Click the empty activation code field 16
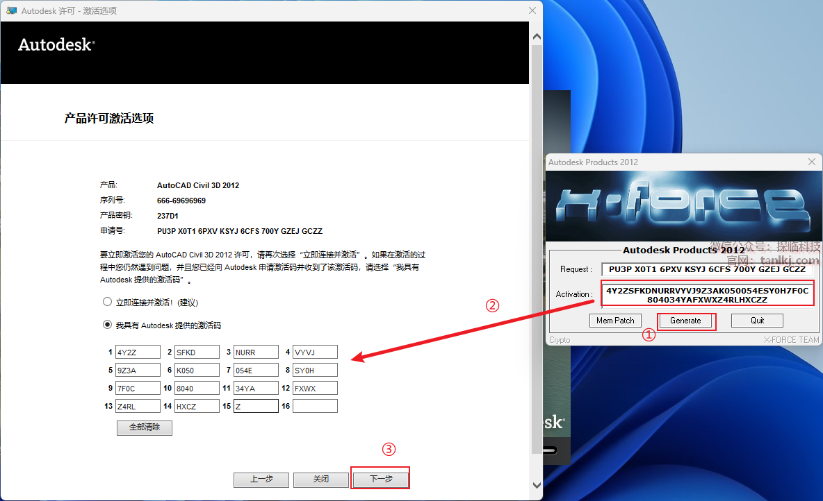The height and width of the screenshot is (501, 823). [x=315, y=406]
